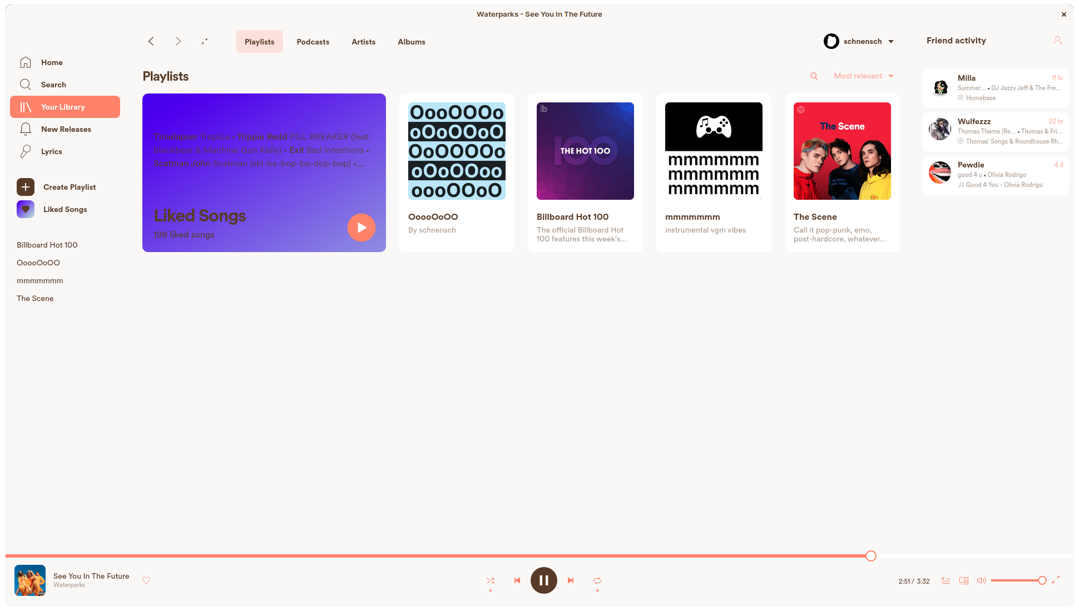Search within playlists using the magnifier icon
The image size is (1079, 611).
click(x=814, y=76)
